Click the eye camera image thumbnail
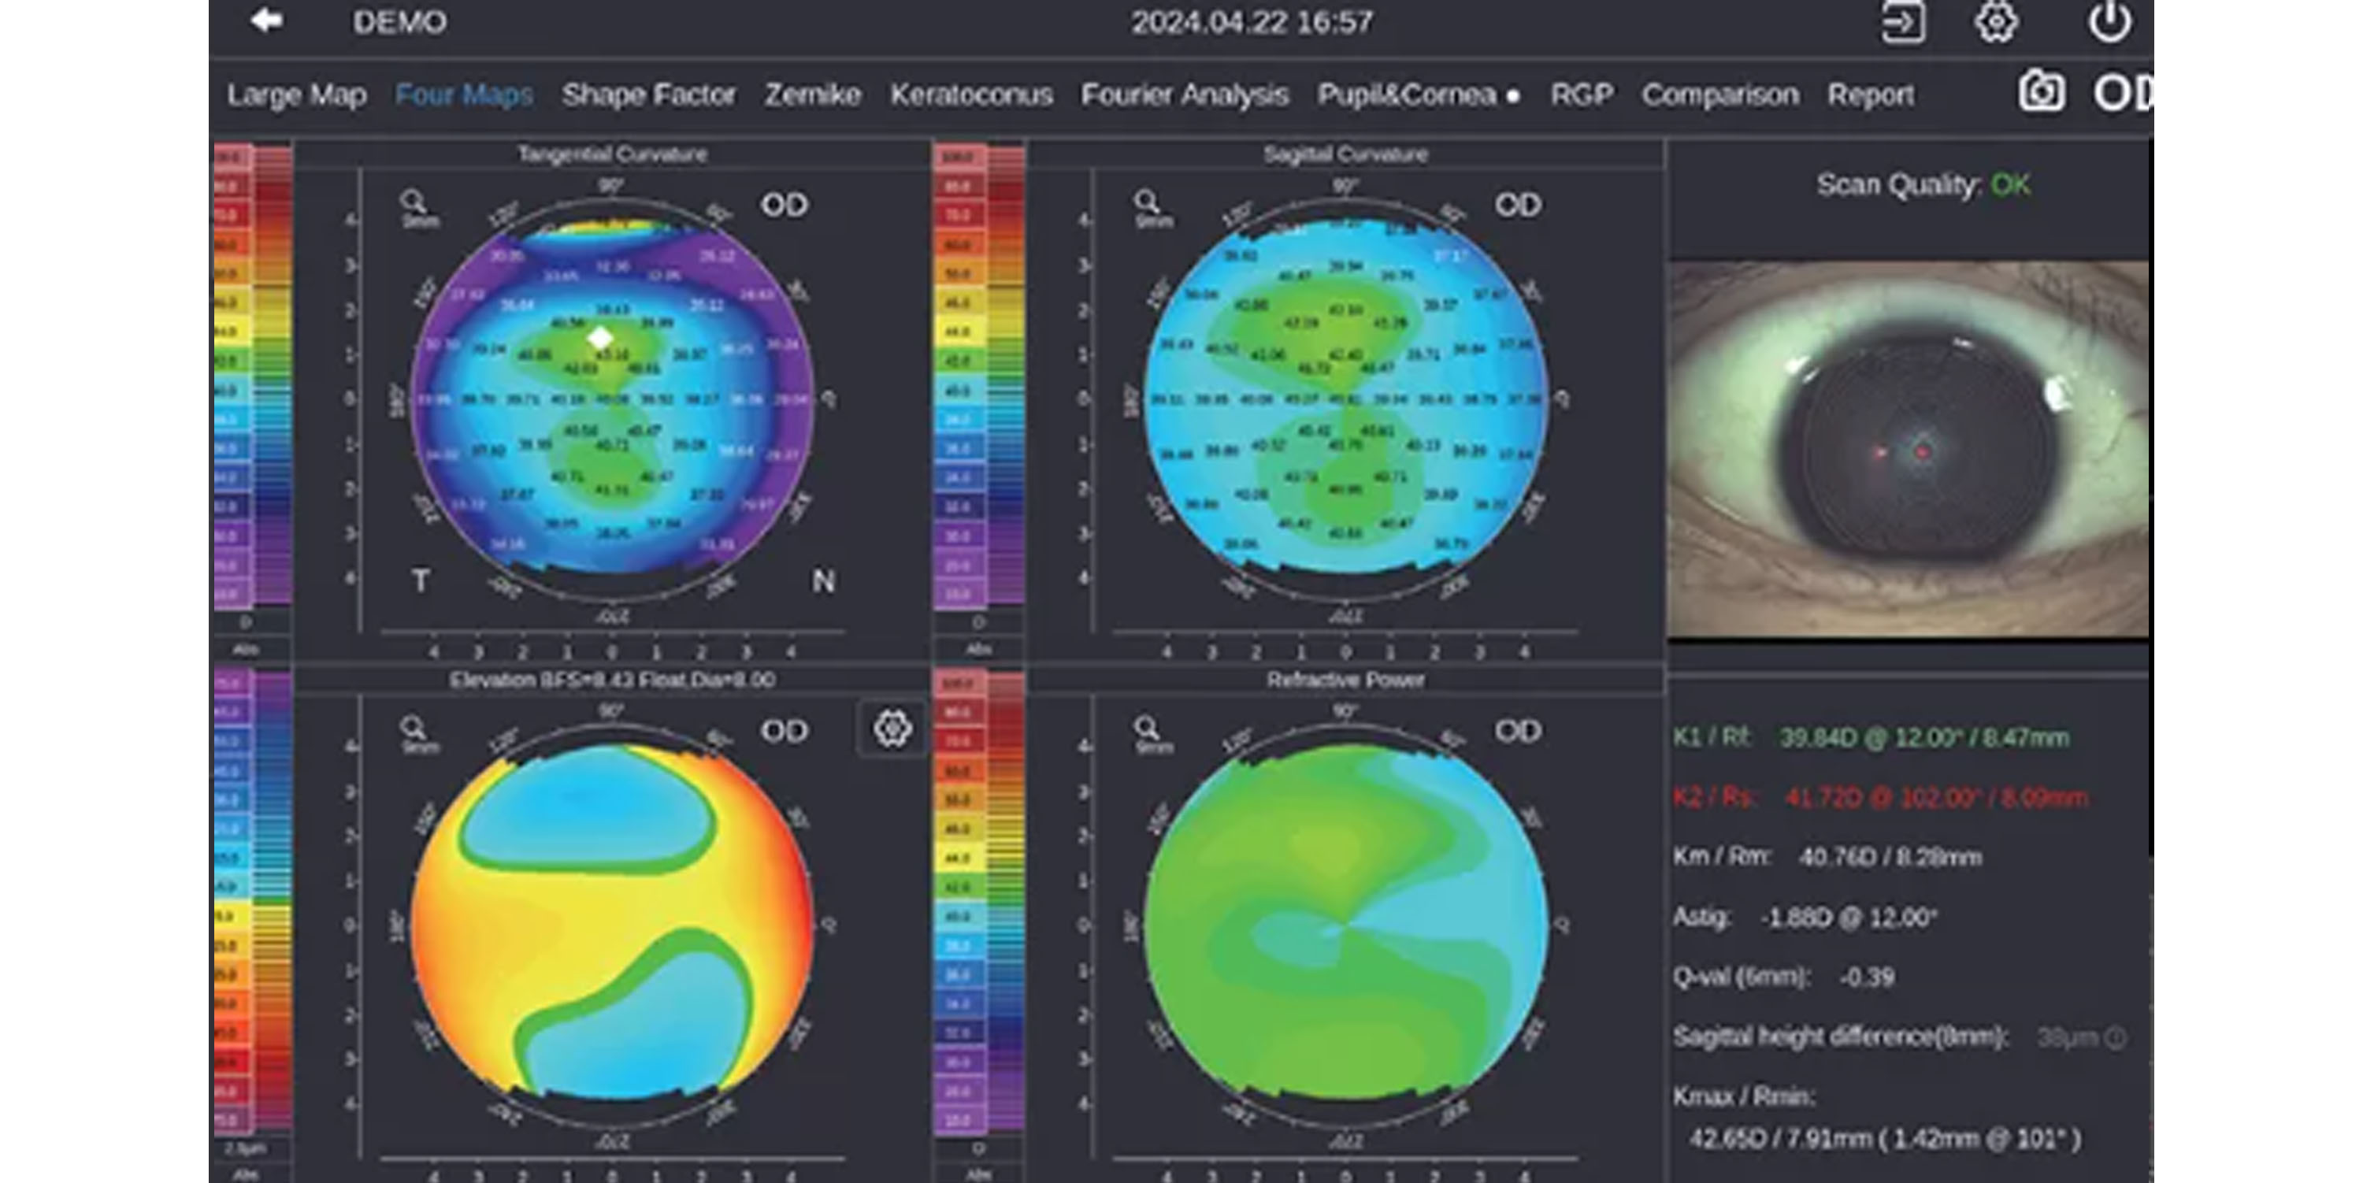The image size is (2363, 1183). (1908, 450)
